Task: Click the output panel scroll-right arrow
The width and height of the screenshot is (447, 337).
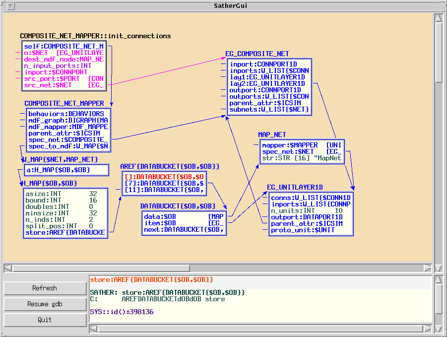Action: 428,329
